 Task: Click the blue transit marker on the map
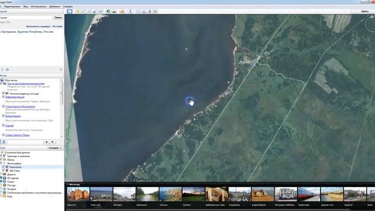(x=254, y=64)
